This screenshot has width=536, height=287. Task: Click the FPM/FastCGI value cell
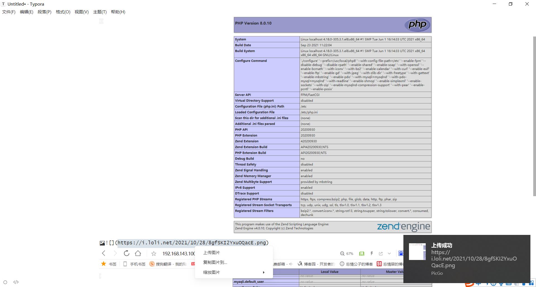(x=365, y=95)
